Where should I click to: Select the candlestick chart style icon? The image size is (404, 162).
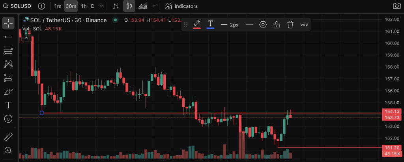[x=129, y=6]
